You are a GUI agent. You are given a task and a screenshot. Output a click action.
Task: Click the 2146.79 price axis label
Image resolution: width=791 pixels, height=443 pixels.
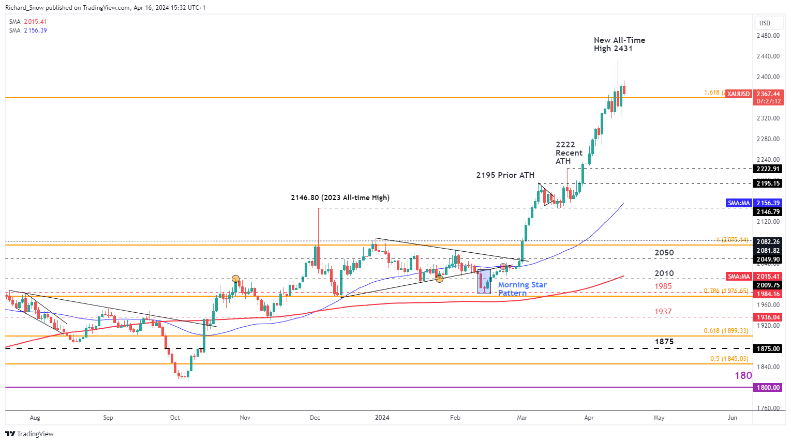point(768,212)
